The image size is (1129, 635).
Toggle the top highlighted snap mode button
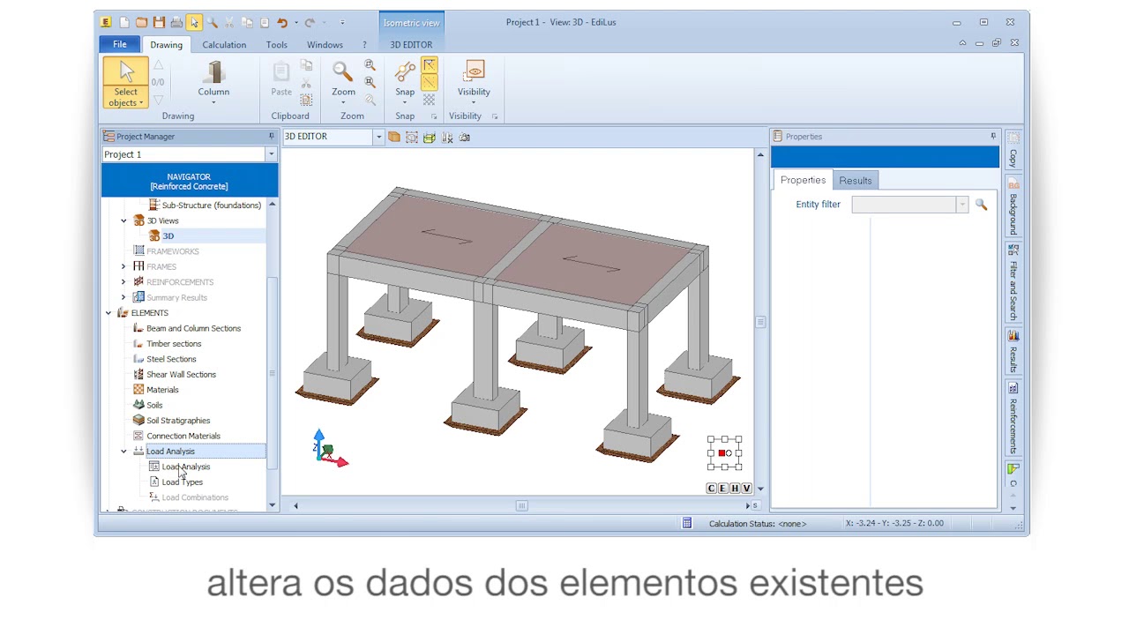pos(429,65)
